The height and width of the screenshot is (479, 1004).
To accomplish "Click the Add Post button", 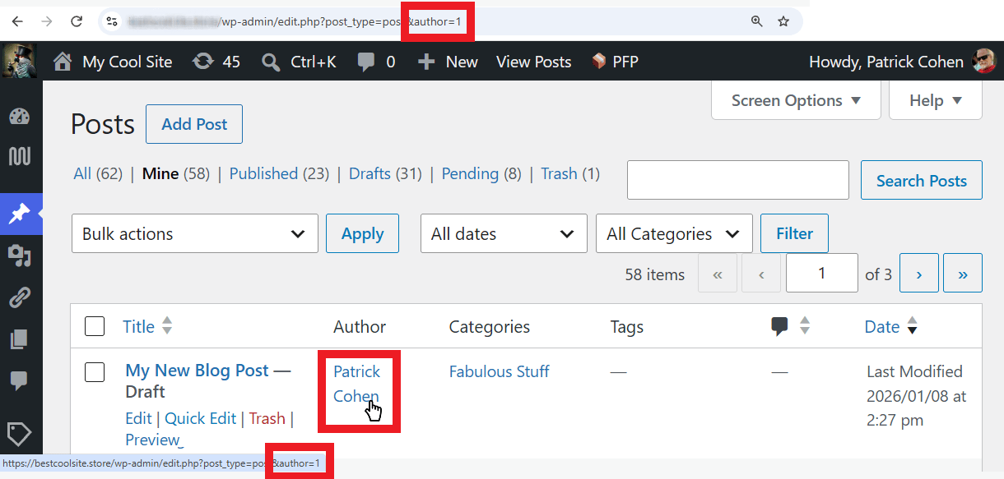I will pyautogui.click(x=194, y=124).
